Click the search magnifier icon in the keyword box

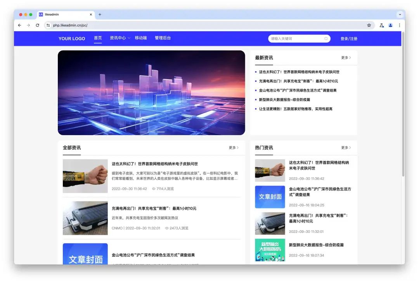(x=326, y=38)
